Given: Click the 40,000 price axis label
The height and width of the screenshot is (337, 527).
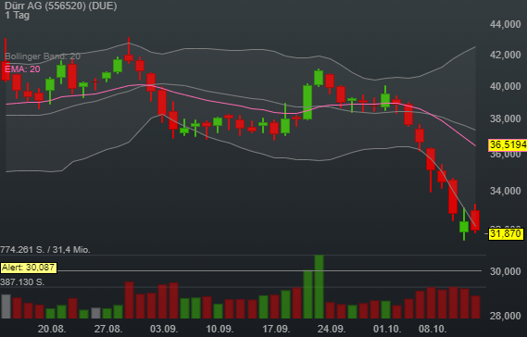Looking at the screenshot, I should tap(505, 86).
